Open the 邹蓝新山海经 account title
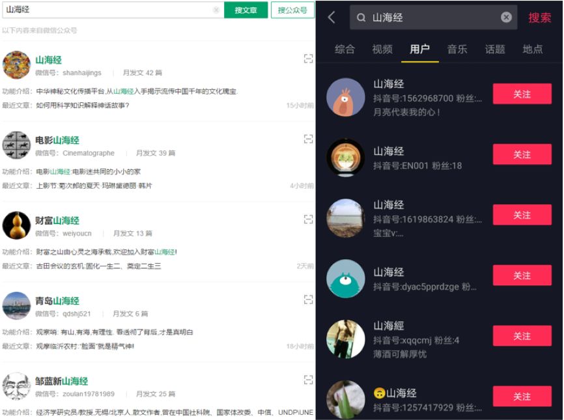 pyautogui.click(x=61, y=381)
